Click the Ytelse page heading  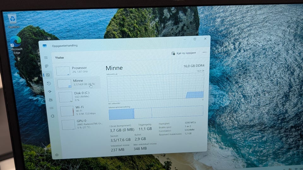tap(59, 58)
